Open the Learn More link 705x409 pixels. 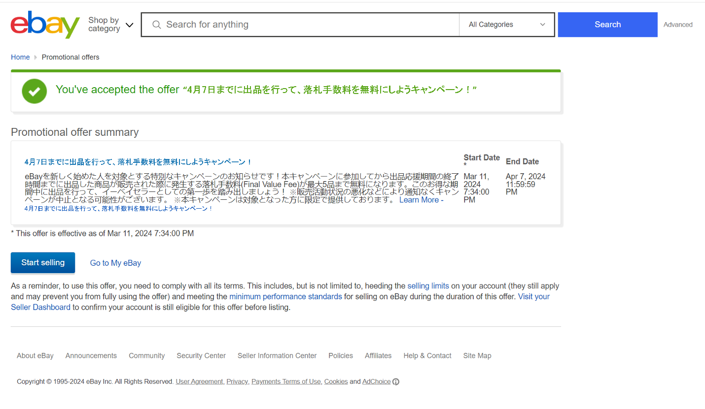pos(421,200)
